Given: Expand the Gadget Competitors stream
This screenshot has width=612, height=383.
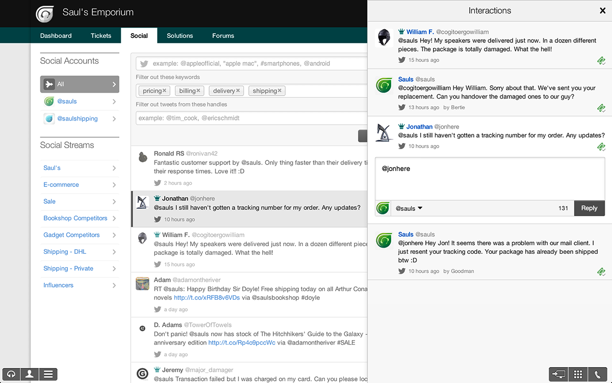Looking at the screenshot, I should (114, 235).
